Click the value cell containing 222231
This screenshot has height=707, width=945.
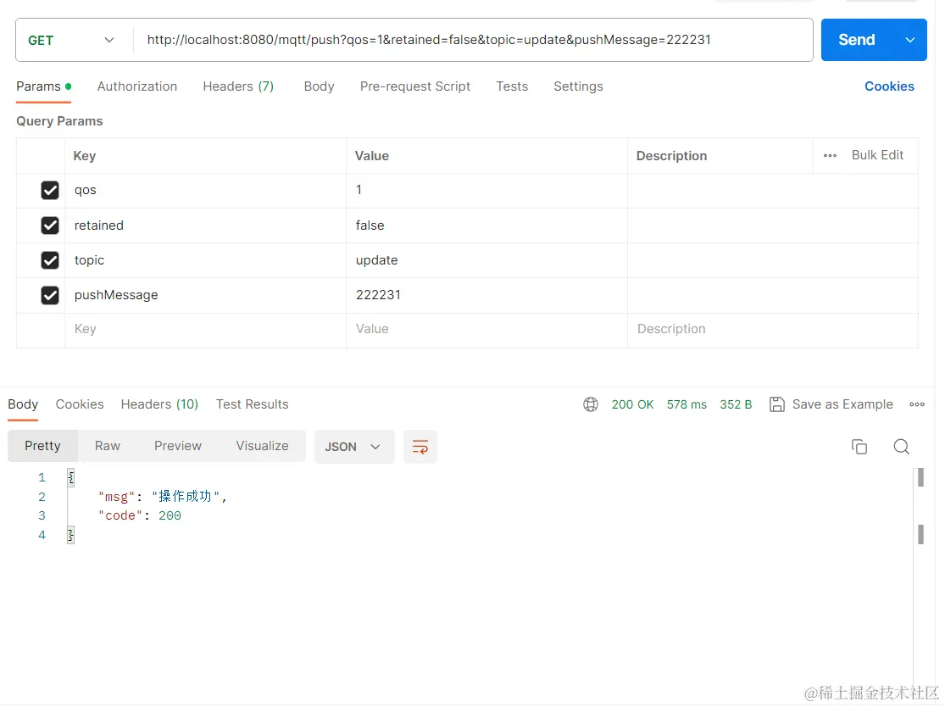pos(486,295)
